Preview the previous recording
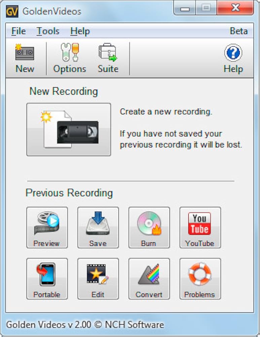260x337 pixels. point(47,227)
